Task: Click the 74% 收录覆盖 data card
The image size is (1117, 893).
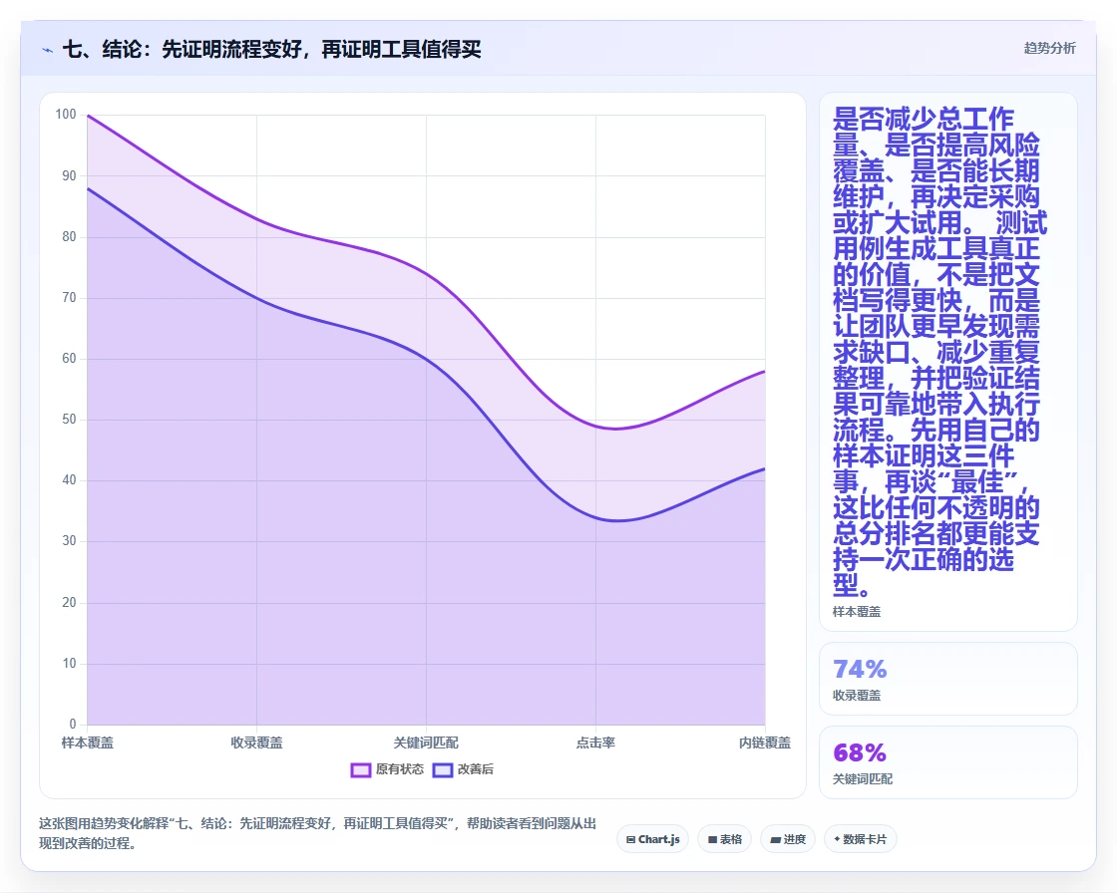Action: [x=948, y=679]
